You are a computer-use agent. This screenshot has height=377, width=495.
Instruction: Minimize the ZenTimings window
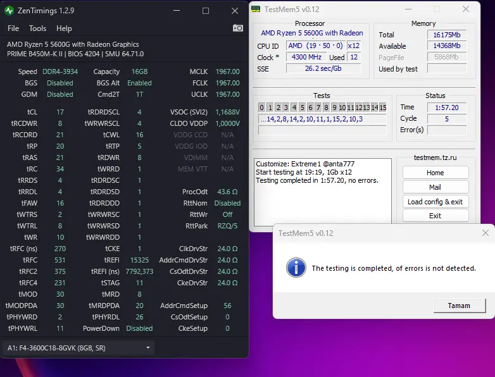[177, 11]
